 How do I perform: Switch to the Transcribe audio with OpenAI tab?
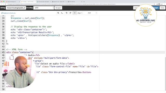[x=44, y=2]
